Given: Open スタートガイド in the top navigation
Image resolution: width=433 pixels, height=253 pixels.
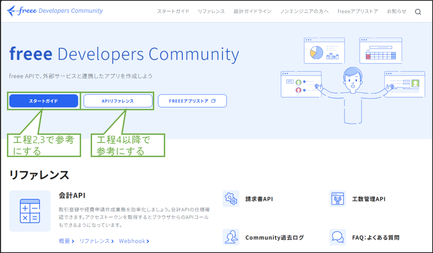Looking at the screenshot, I should coord(173,12).
